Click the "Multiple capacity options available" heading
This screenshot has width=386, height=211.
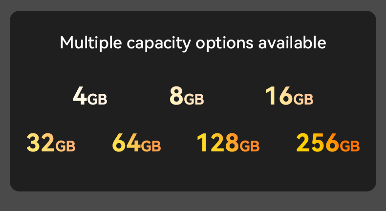click(x=193, y=43)
